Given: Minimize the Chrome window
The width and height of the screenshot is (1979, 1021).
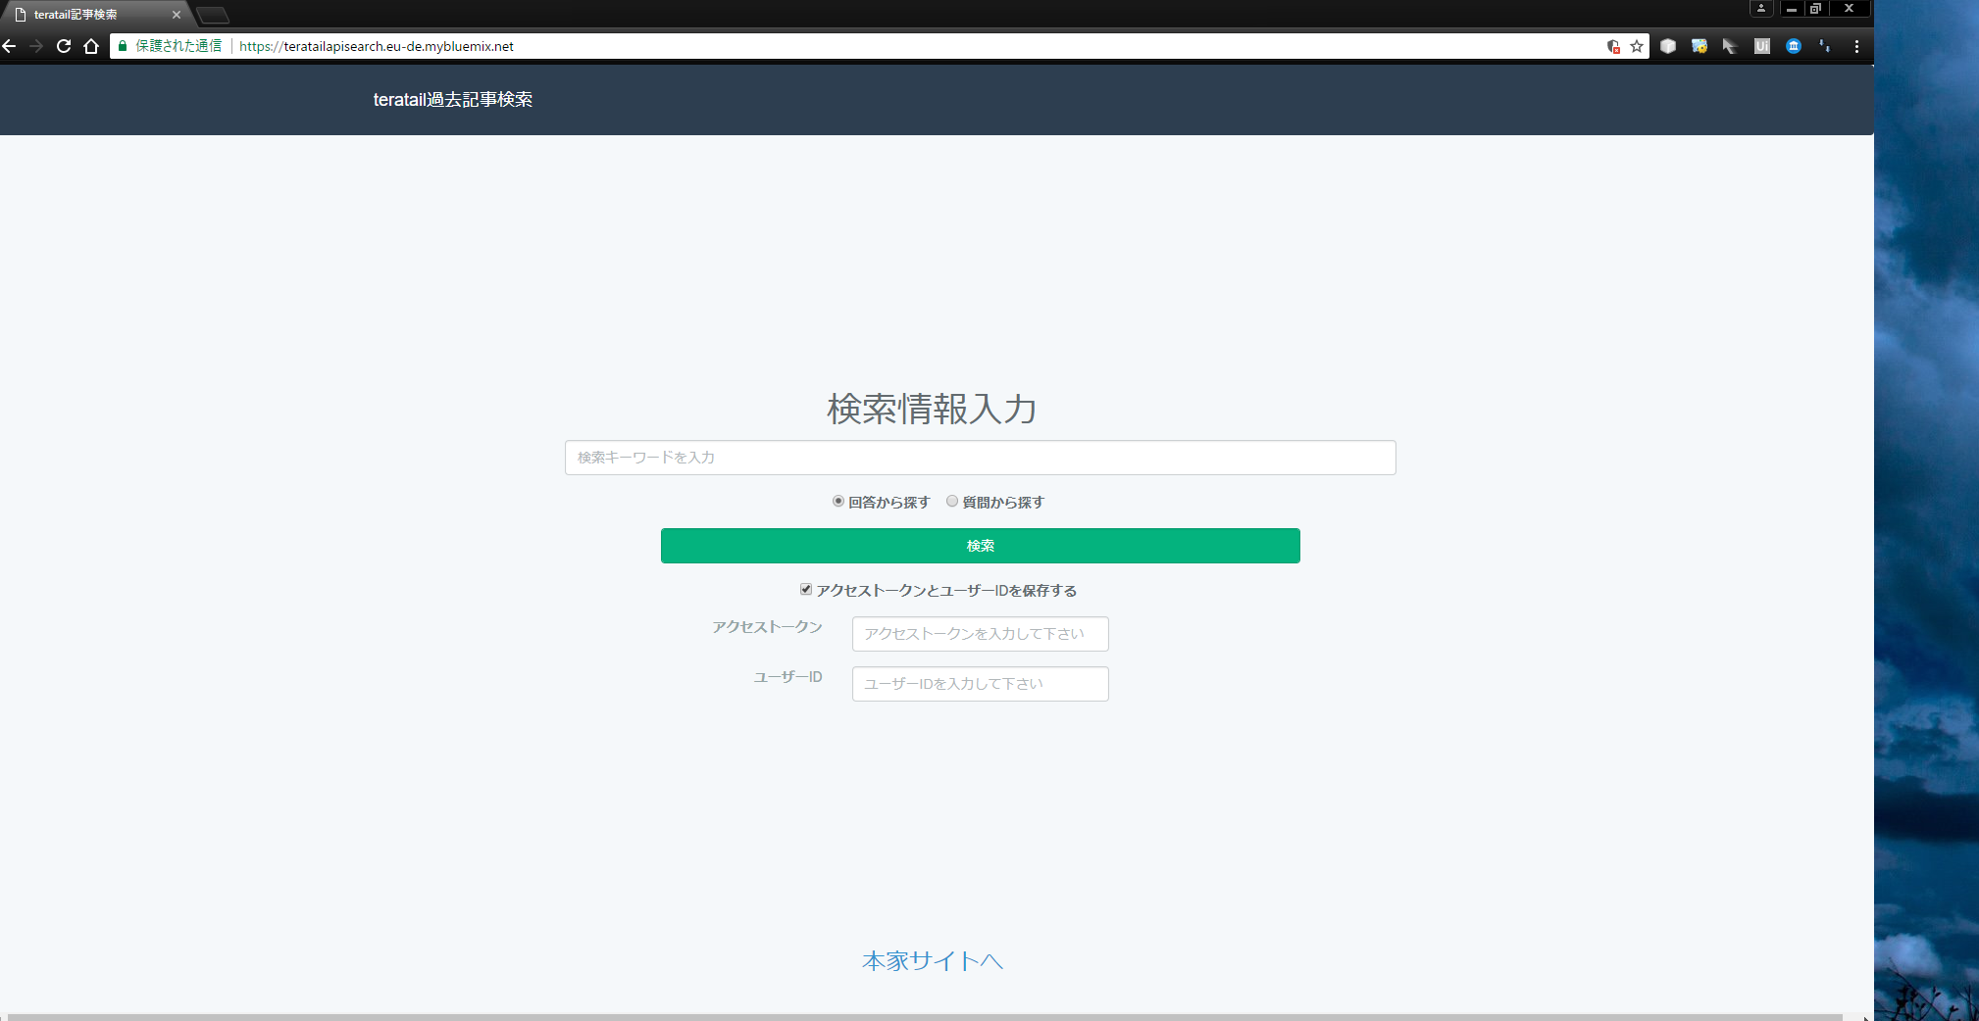Looking at the screenshot, I should (1792, 8).
